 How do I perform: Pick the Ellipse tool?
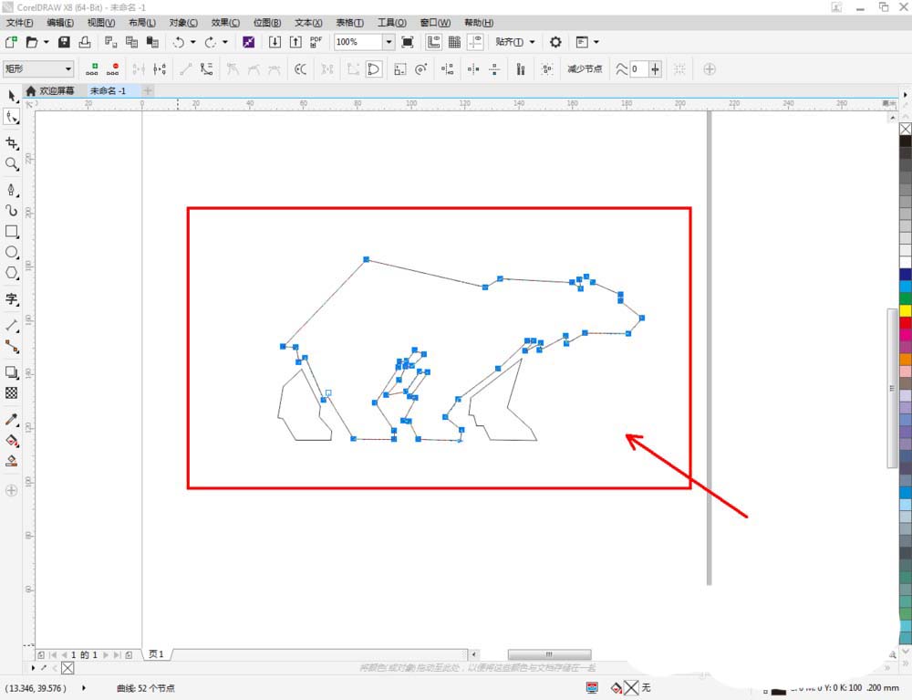[x=12, y=252]
